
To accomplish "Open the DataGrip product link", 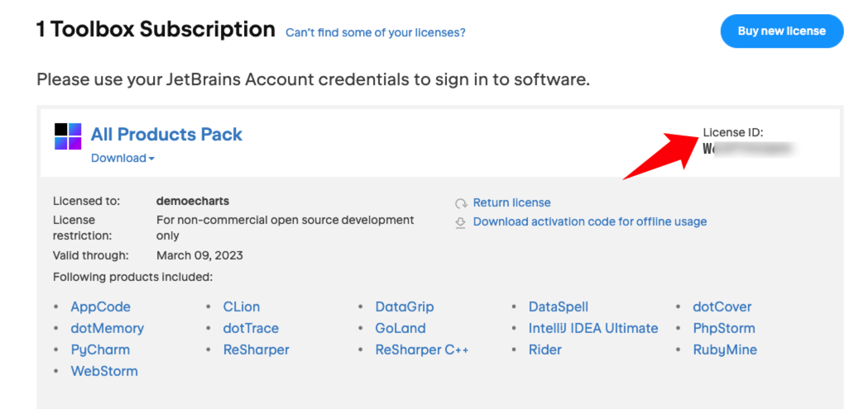I will (405, 307).
